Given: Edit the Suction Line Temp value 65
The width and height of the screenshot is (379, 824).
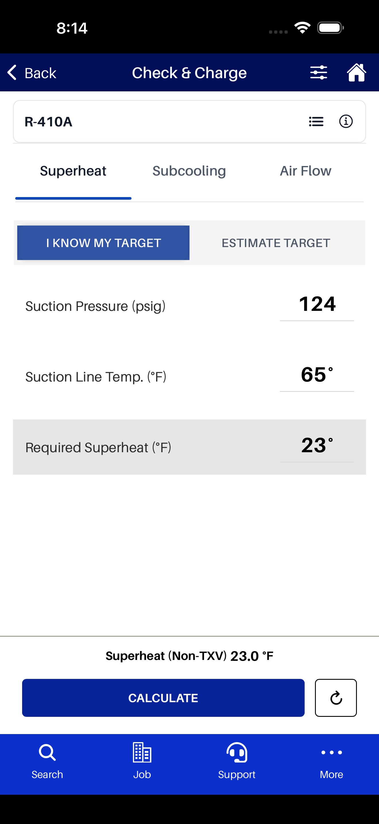Looking at the screenshot, I should (317, 375).
